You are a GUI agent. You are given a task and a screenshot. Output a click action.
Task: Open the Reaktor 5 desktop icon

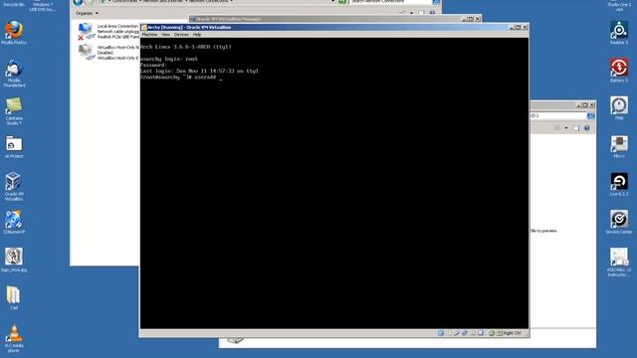pos(619,33)
